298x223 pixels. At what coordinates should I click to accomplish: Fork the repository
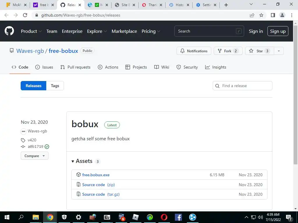click(x=228, y=51)
